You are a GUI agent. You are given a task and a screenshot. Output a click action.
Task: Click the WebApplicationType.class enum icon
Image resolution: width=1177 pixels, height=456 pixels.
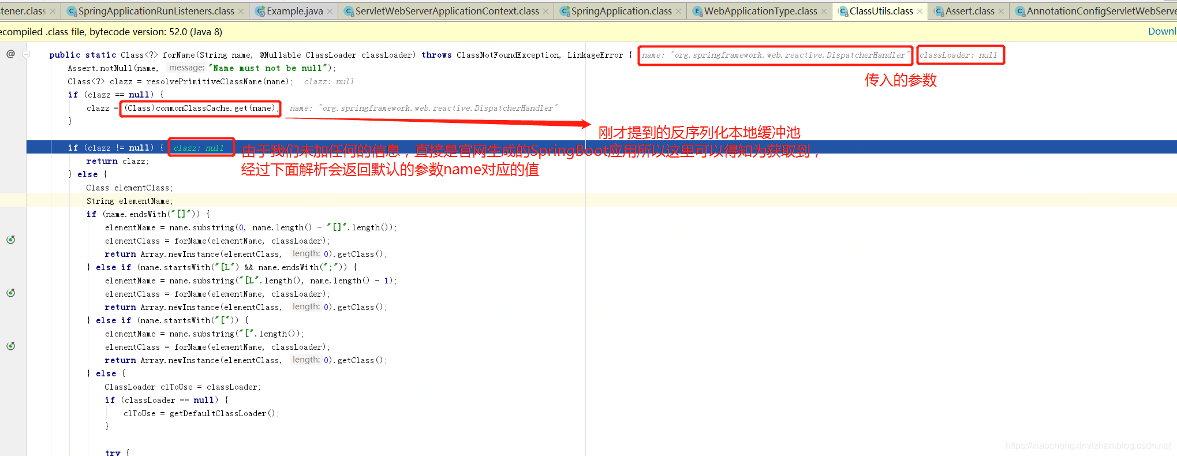pos(698,11)
